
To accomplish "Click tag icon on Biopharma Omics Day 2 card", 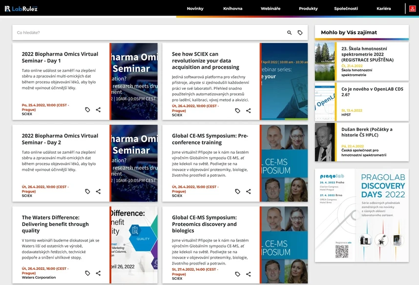I will [87, 191].
